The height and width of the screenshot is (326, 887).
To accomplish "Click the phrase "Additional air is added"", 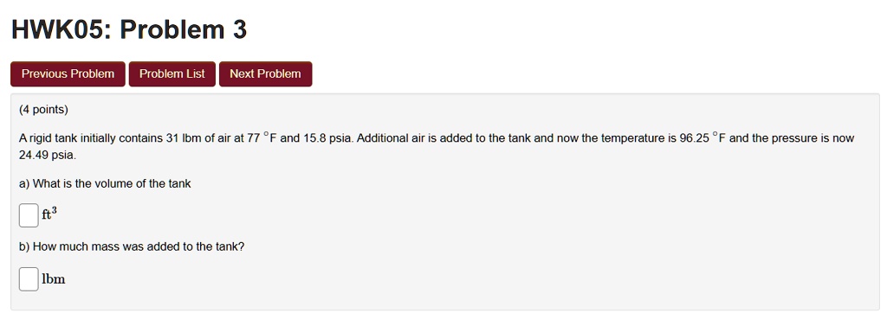I will [411, 138].
